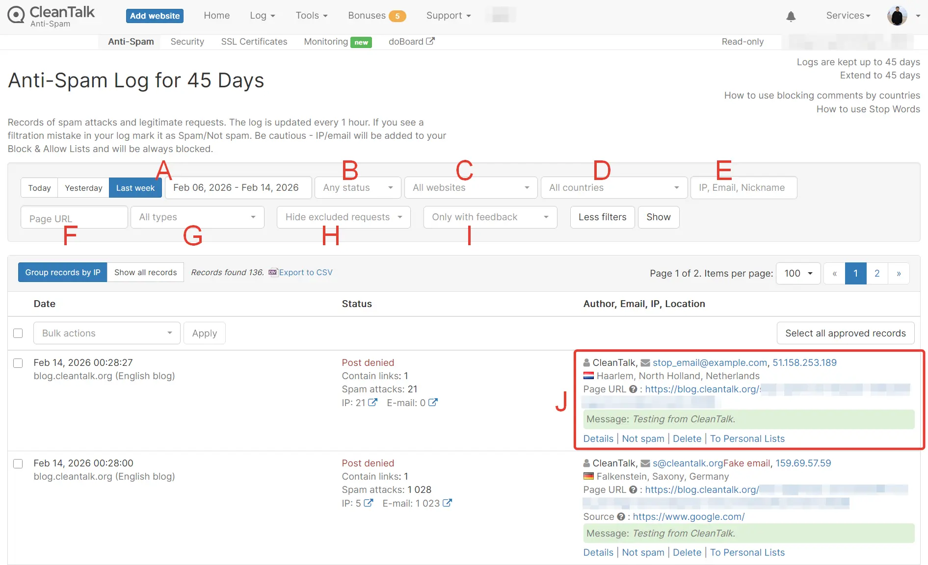Viewport: 928px width, 565px height.
Task: Select the Feb 14 00:28:27 record checkbox
Action: (x=18, y=363)
